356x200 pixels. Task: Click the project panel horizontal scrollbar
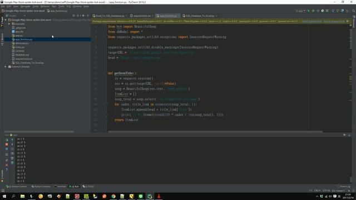click(39, 131)
